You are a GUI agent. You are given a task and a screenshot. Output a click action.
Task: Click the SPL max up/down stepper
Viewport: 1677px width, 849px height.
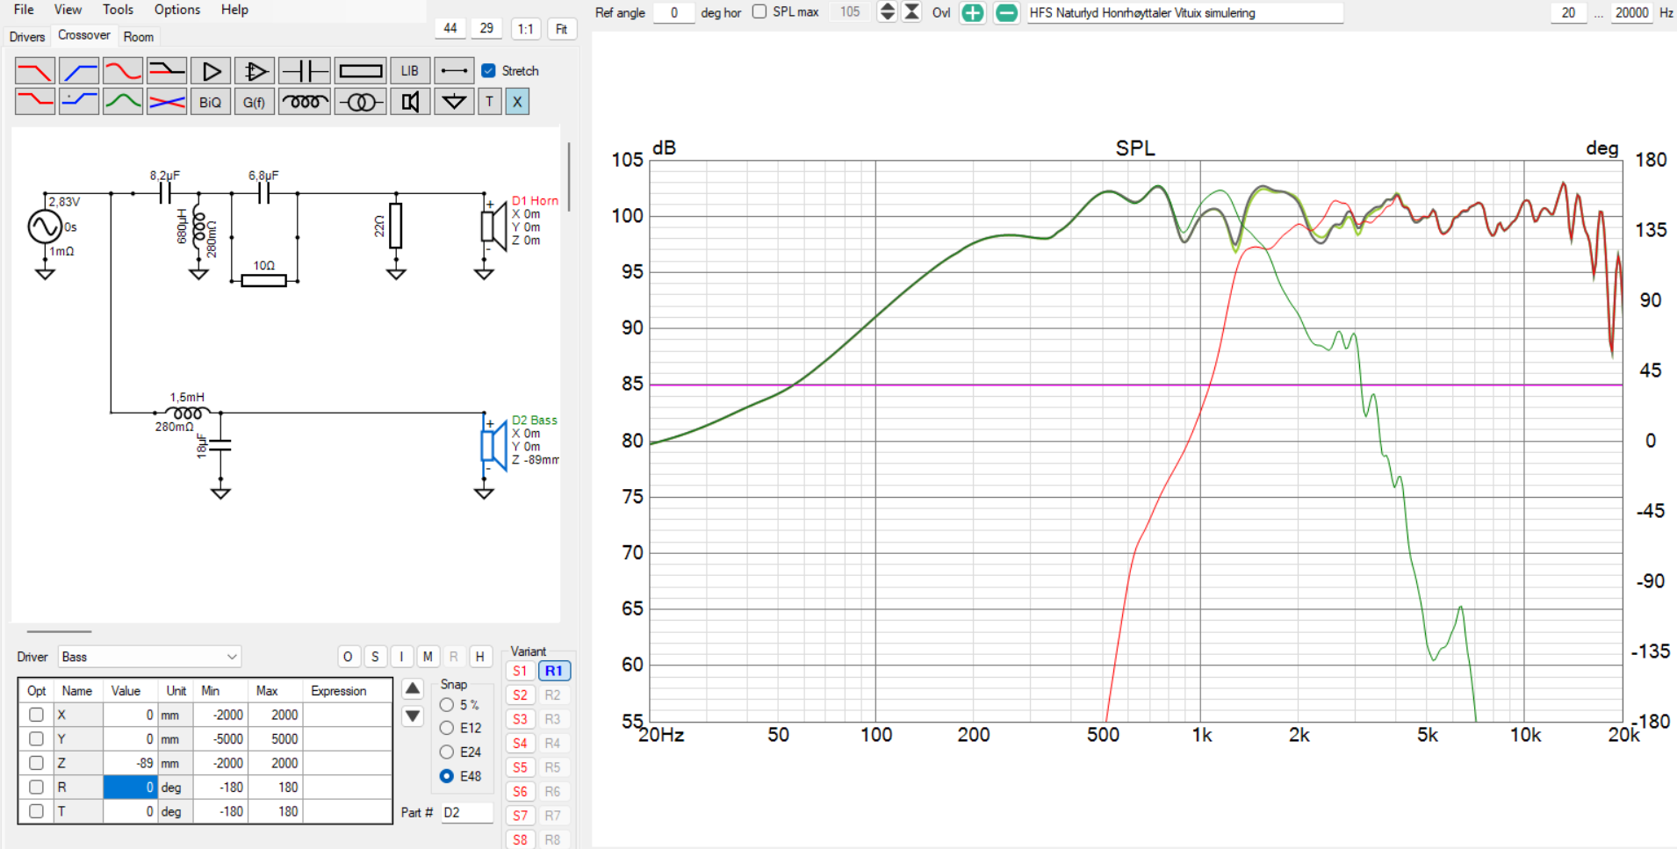pos(888,12)
